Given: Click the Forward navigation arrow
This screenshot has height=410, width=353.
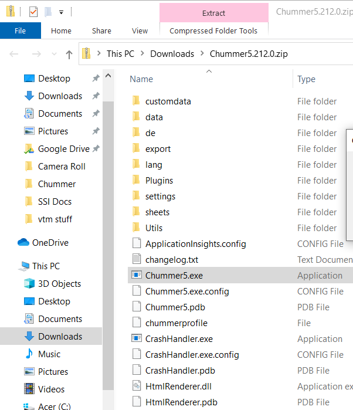Looking at the screenshot, I should click(36, 54).
